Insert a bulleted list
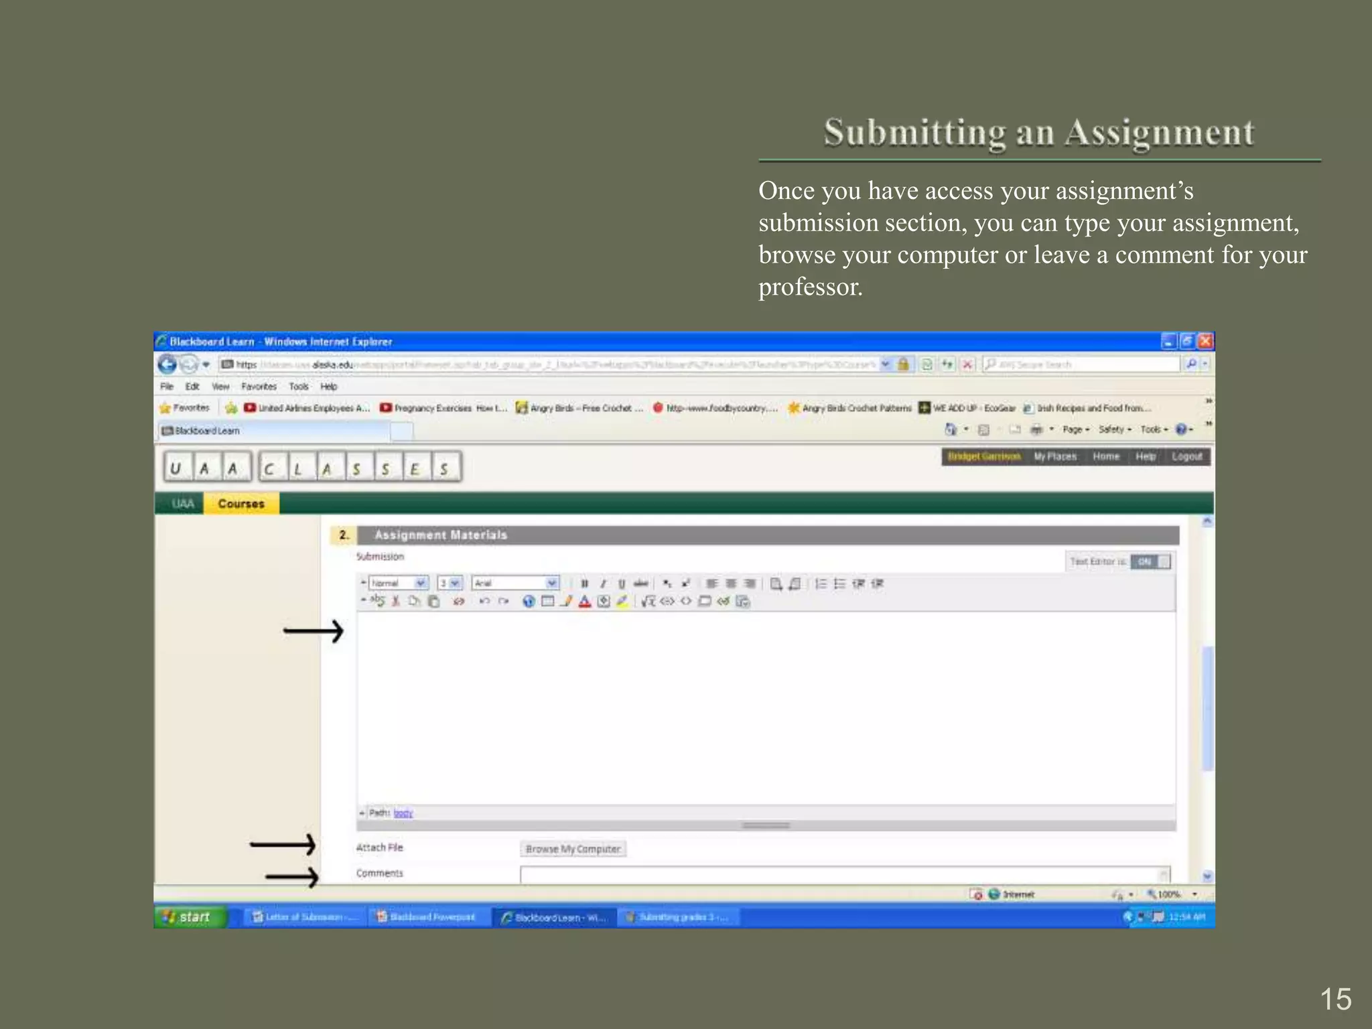1372x1029 pixels. pyautogui.click(x=839, y=584)
